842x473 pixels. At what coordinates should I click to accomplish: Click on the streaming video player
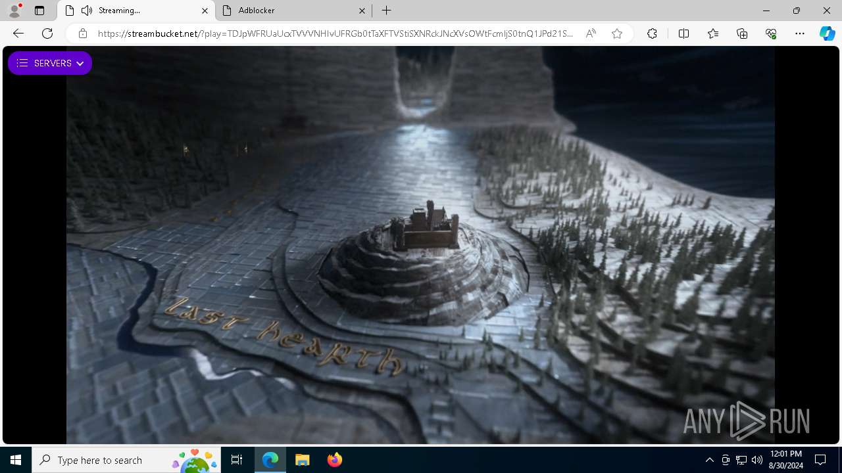click(x=421, y=246)
